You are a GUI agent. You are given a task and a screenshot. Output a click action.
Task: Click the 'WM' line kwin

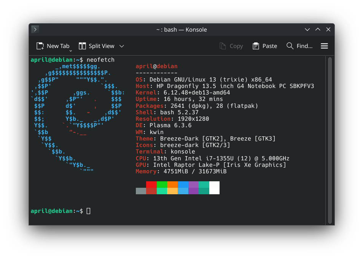[x=150, y=132]
